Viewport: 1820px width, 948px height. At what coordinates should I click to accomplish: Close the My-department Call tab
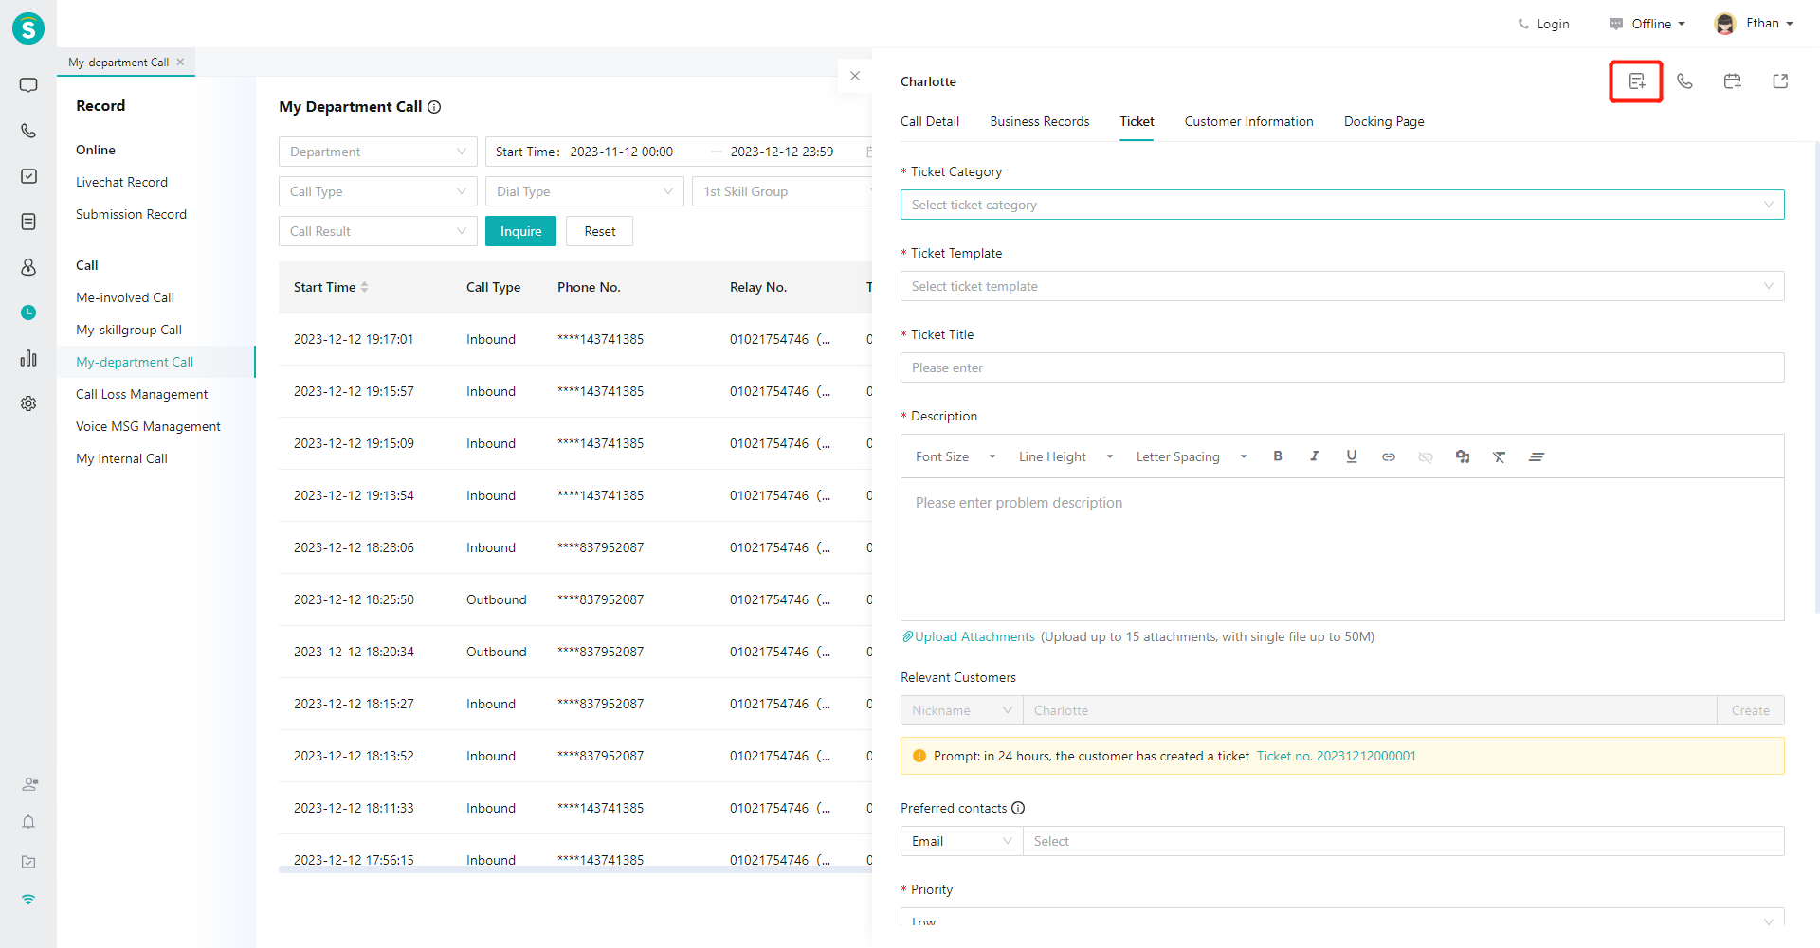[180, 62]
